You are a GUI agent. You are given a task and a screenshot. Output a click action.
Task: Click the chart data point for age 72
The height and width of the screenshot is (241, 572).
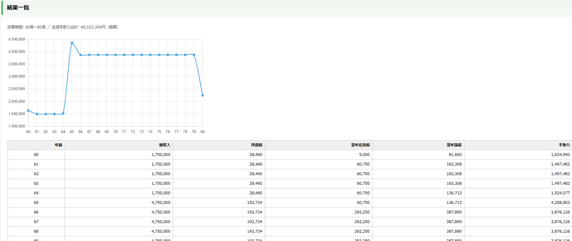click(x=133, y=55)
